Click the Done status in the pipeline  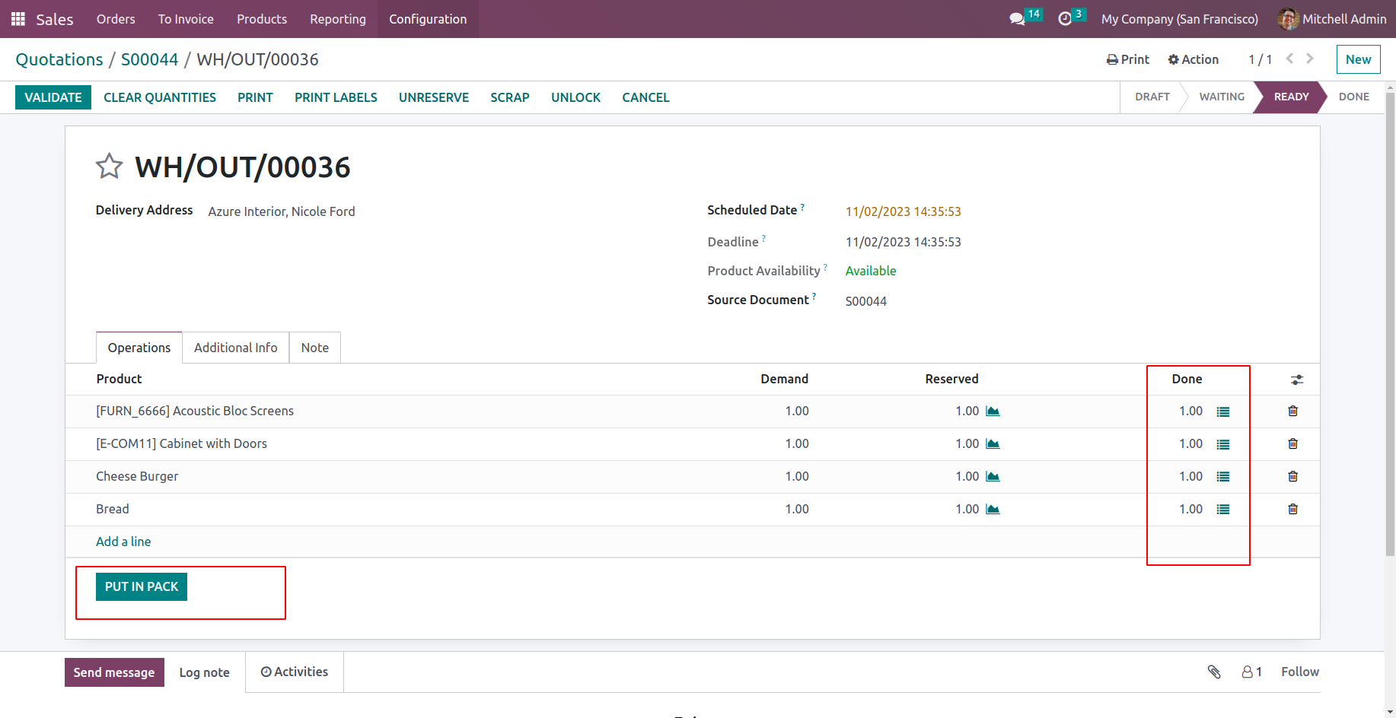1353,97
